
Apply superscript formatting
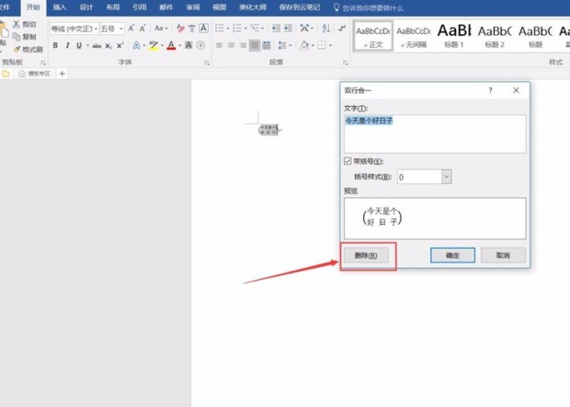[120, 45]
